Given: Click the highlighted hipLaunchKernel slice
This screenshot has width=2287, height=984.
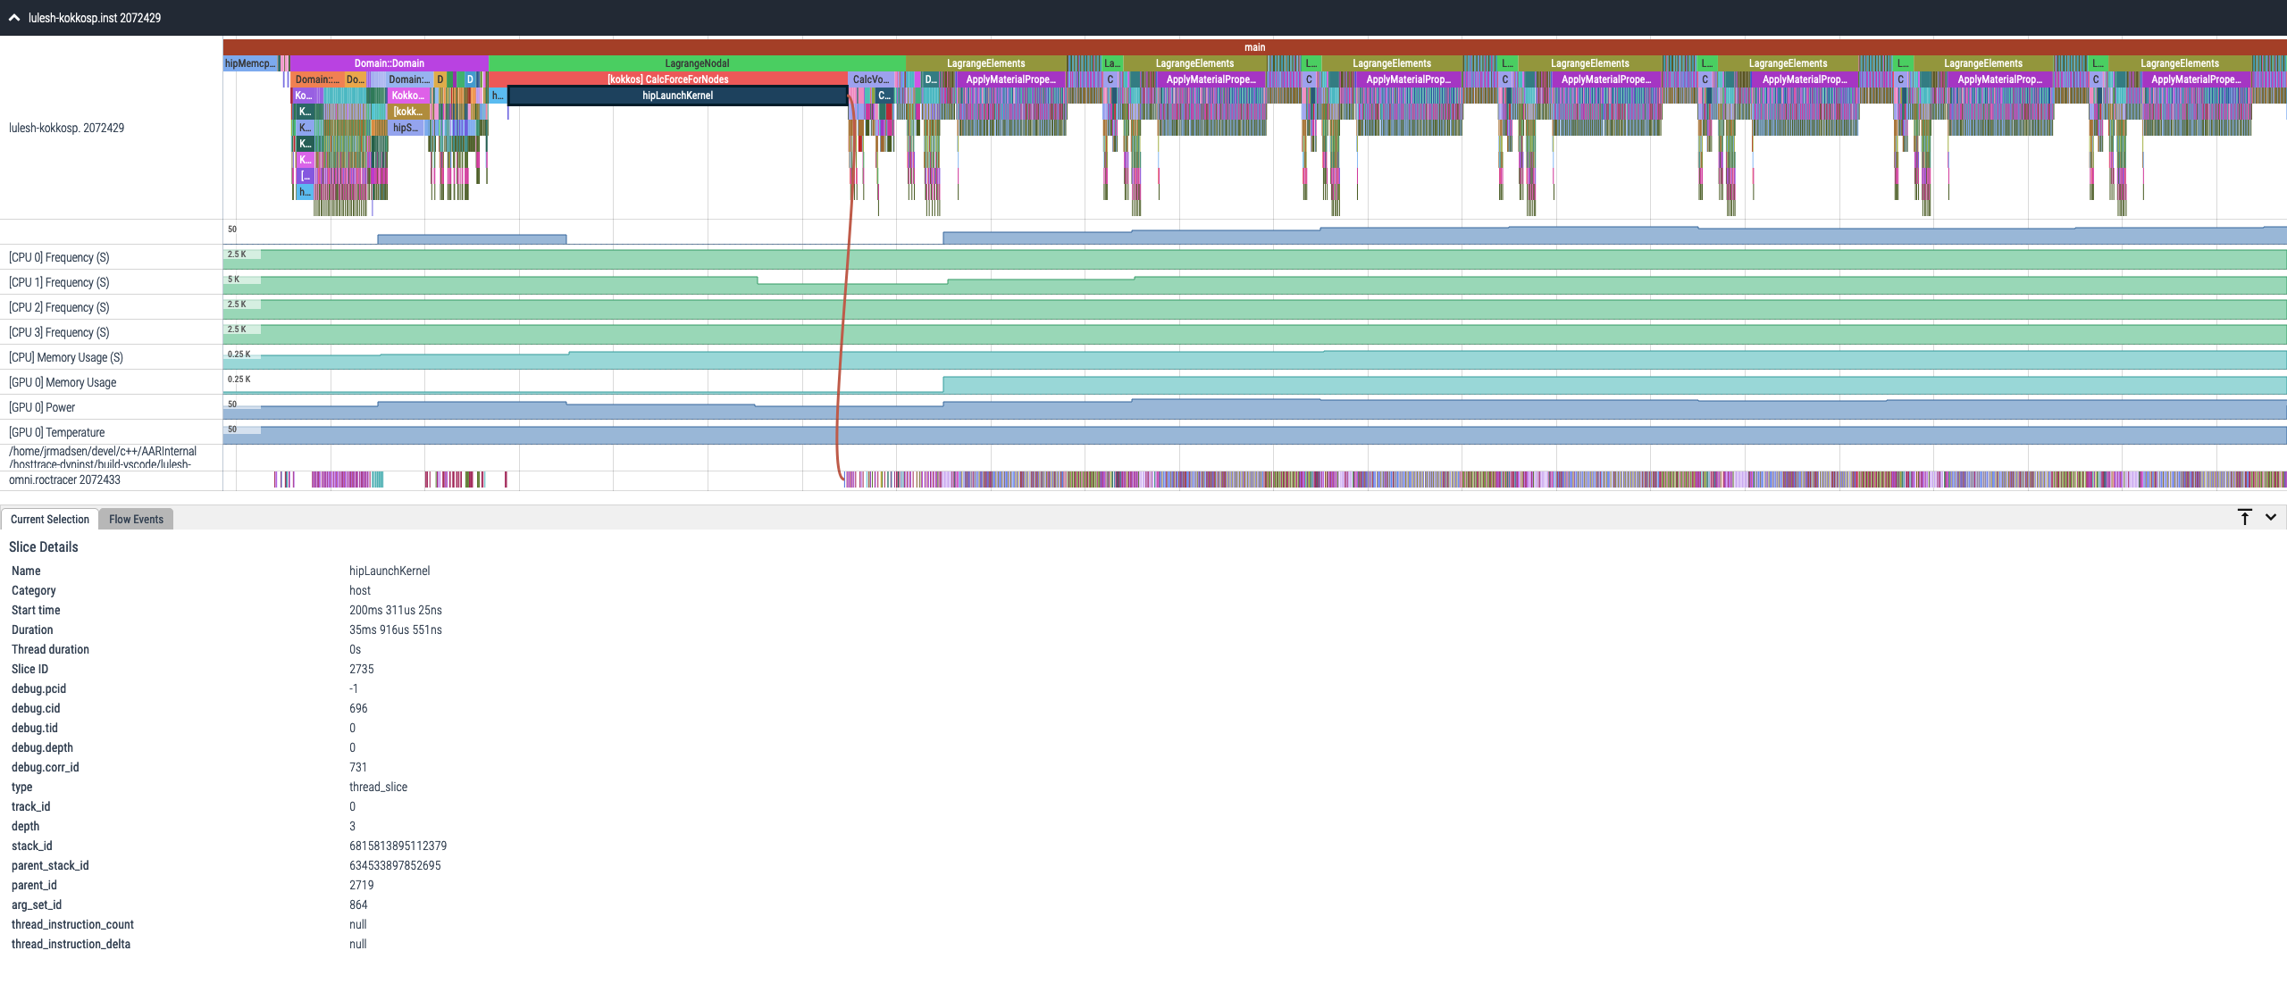Looking at the screenshot, I should click(x=676, y=96).
